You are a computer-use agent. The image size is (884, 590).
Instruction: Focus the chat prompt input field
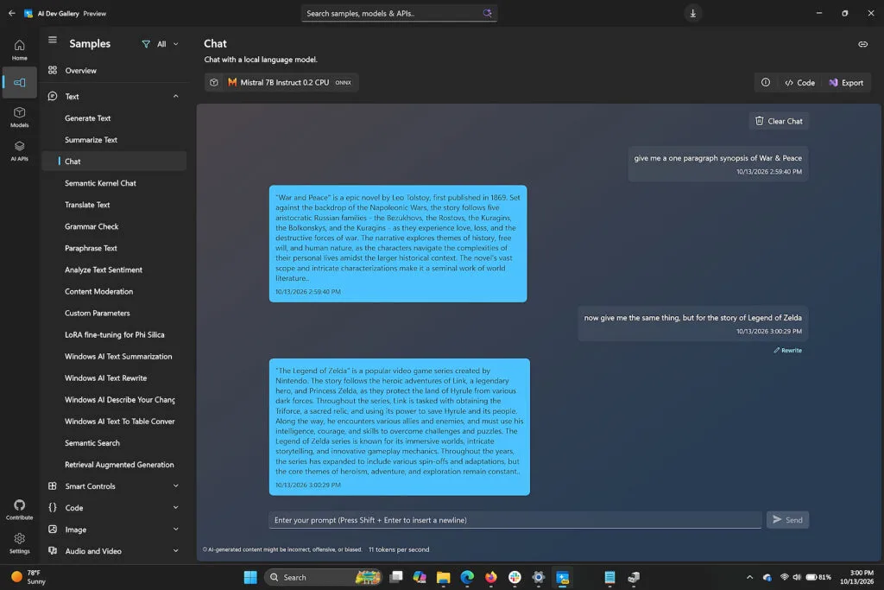515,520
